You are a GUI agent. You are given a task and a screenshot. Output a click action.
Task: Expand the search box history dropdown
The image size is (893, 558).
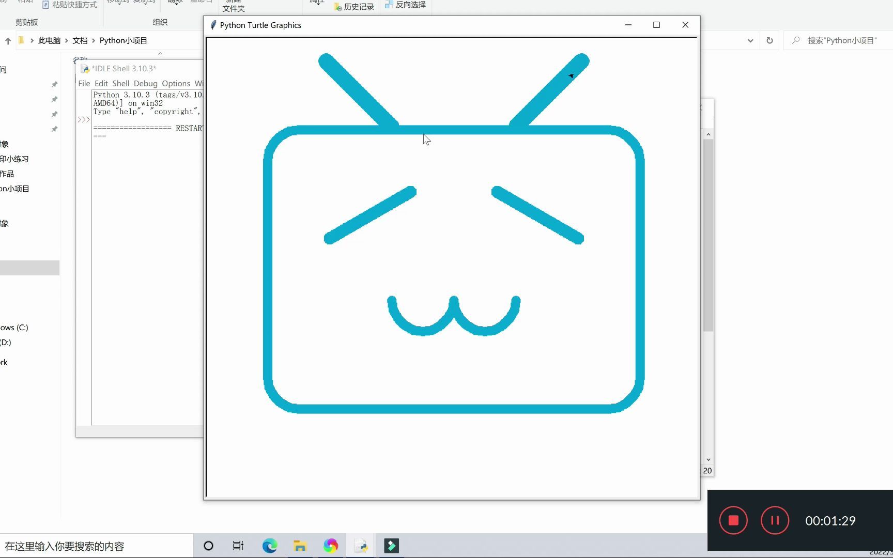(750, 40)
